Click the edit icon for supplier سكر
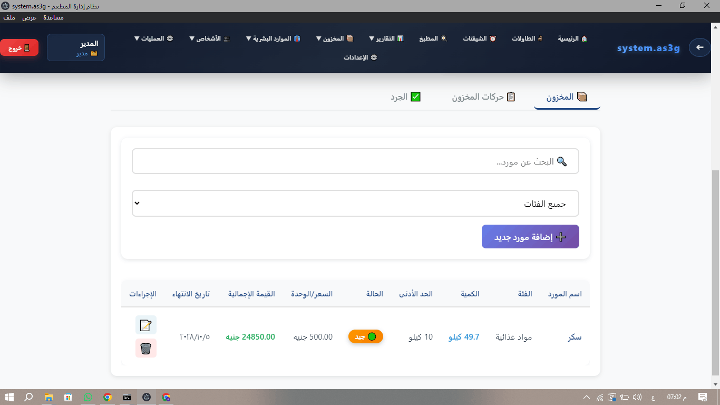Image resolution: width=720 pixels, height=405 pixels. (147, 324)
